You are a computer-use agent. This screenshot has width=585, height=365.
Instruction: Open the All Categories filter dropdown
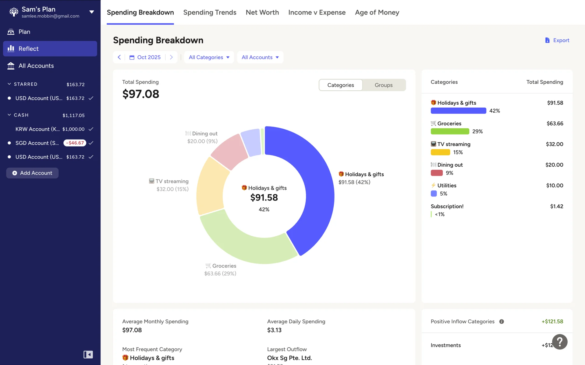pos(209,57)
